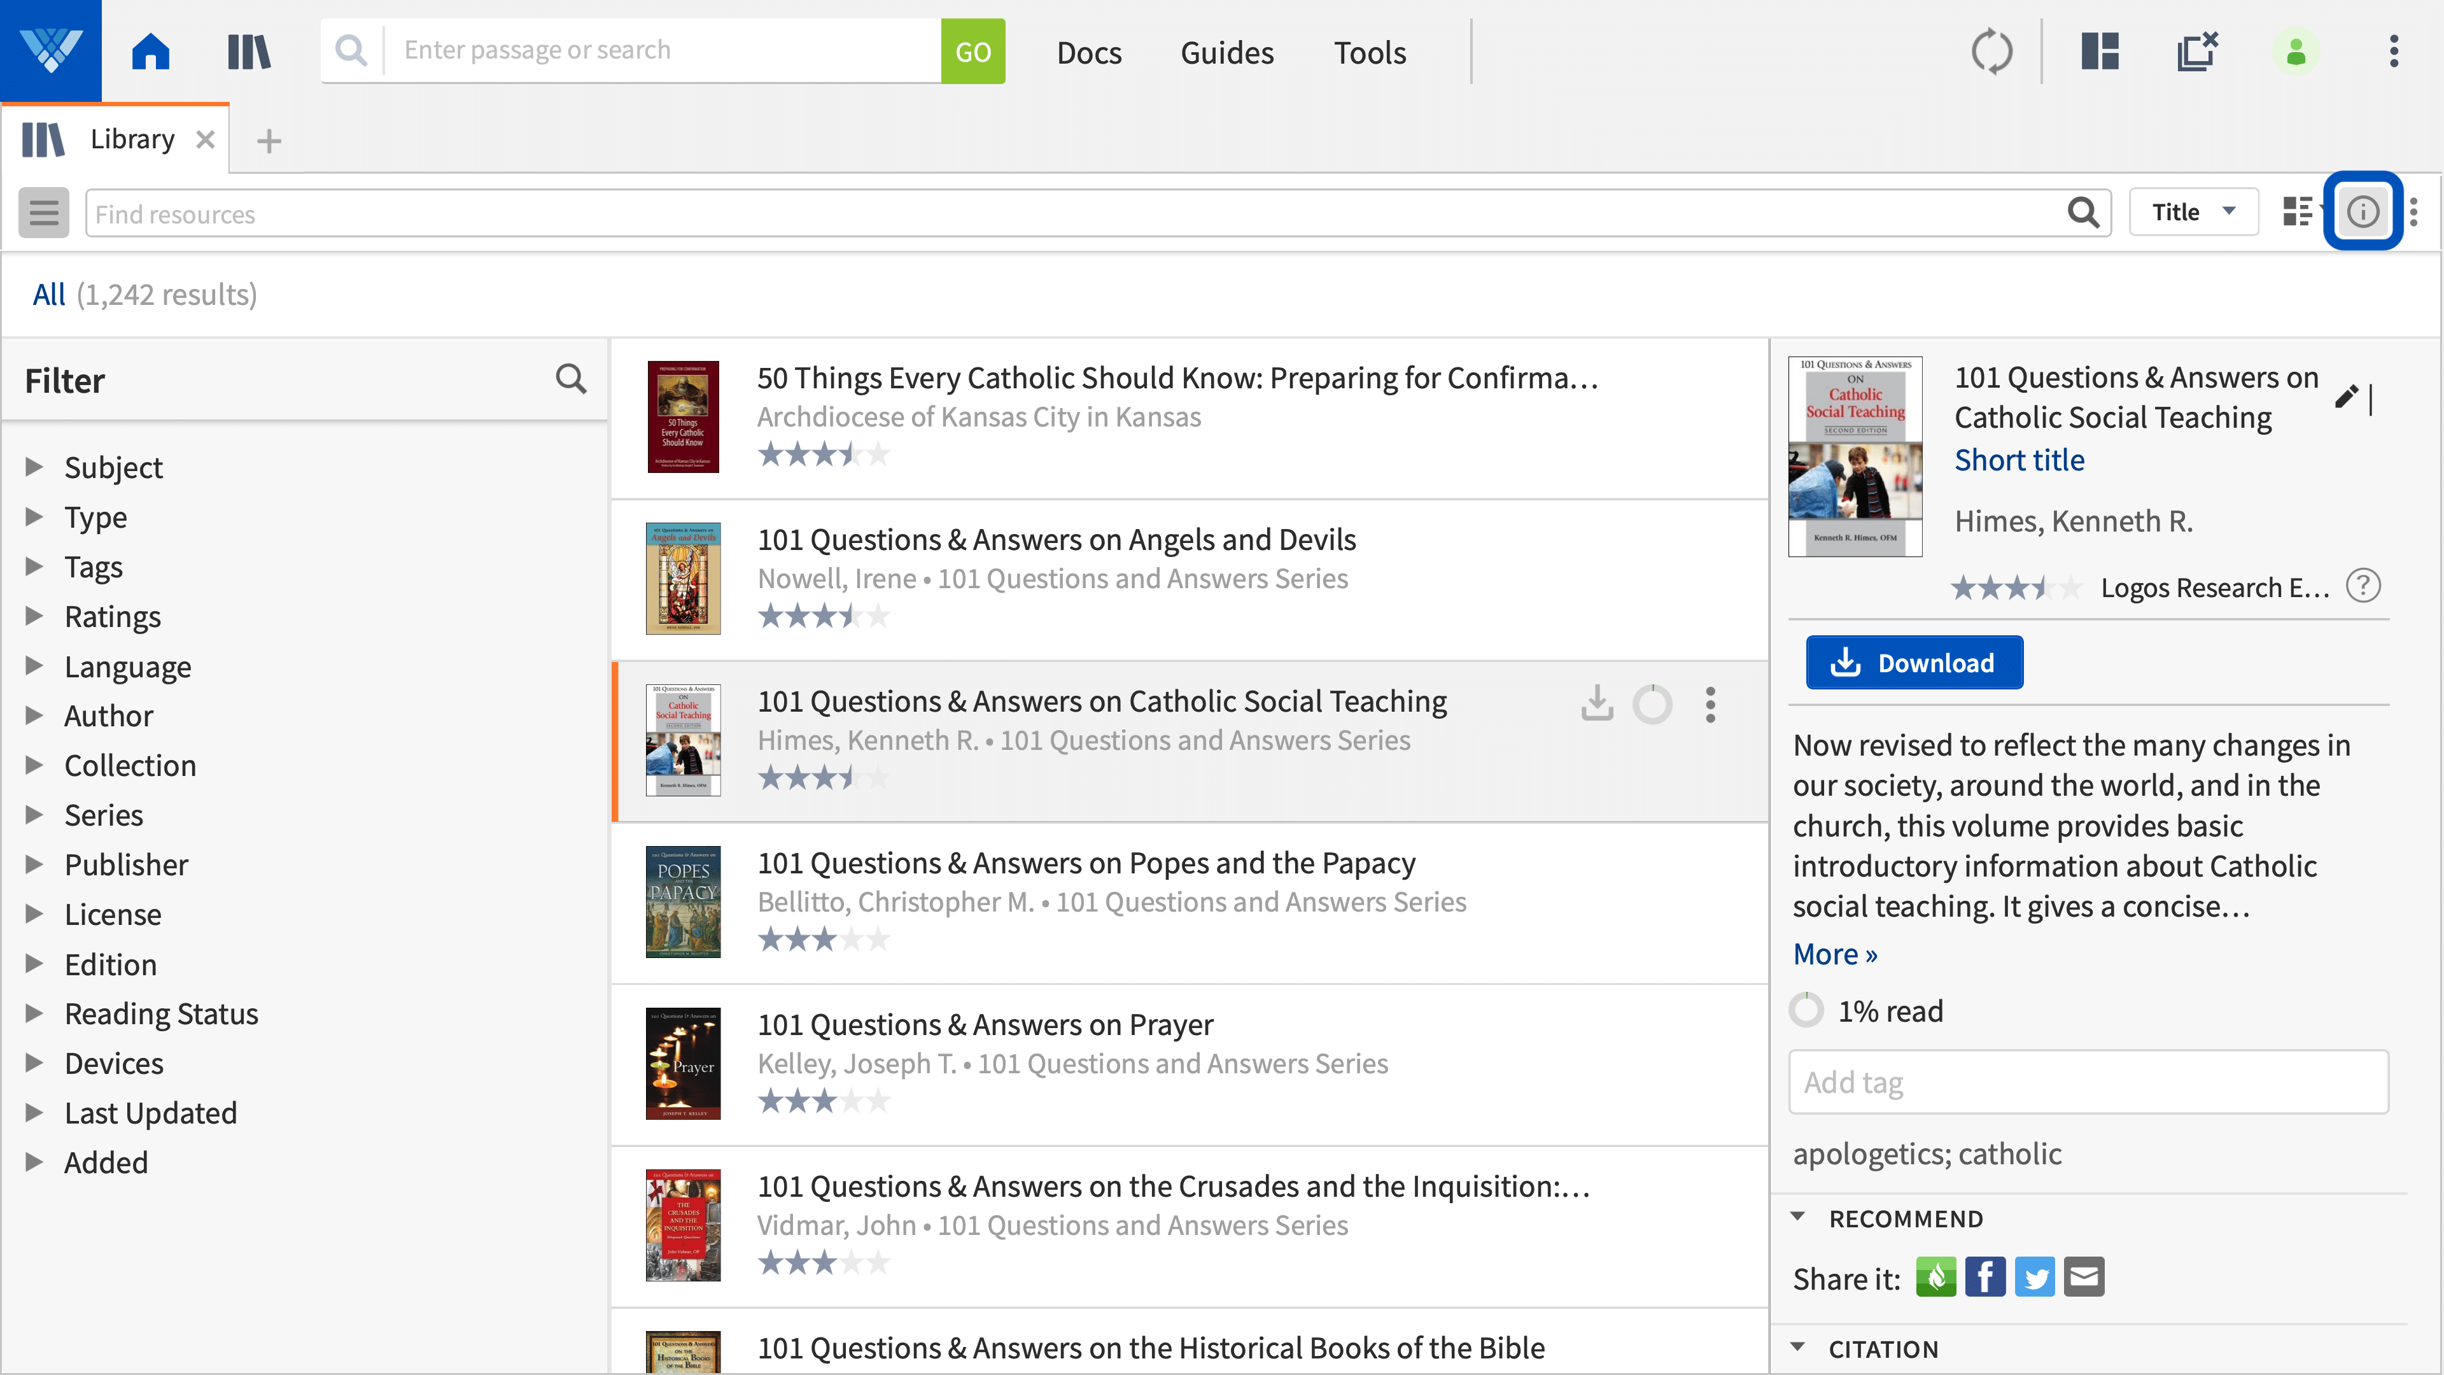The width and height of the screenshot is (2444, 1375).
Task: Select 50 Things Every Catholic Should Know
Action: point(1190,418)
